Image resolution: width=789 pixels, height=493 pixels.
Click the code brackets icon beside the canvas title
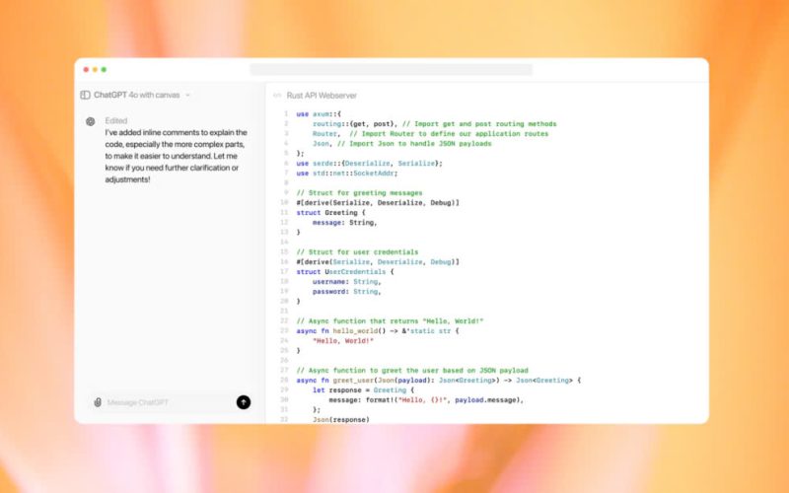(277, 96)
